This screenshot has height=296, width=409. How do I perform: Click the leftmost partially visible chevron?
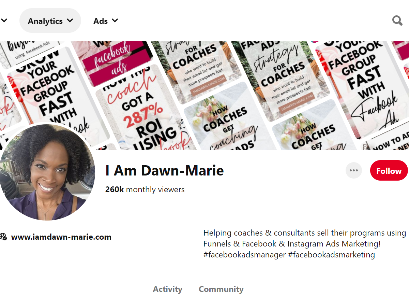(3, 21)
